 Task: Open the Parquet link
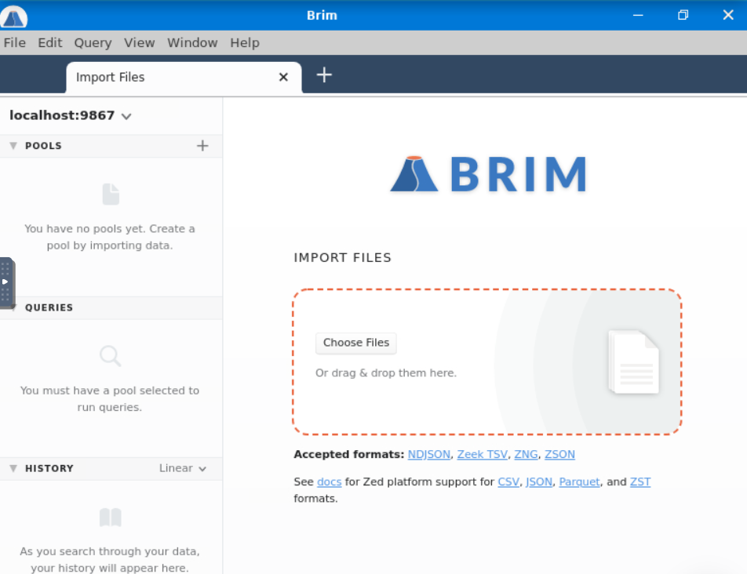pyautogui.click(x=579, y=482)
